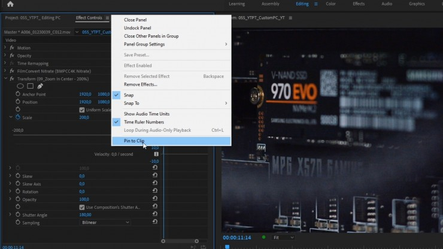Toggle Shutter Angle stopwatch
The image size is (443, 249).
click(x=18, y=214)
